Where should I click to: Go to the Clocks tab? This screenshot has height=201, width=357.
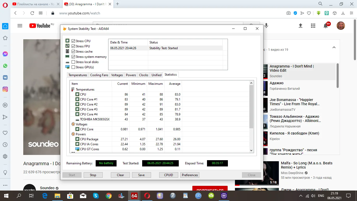143,75
